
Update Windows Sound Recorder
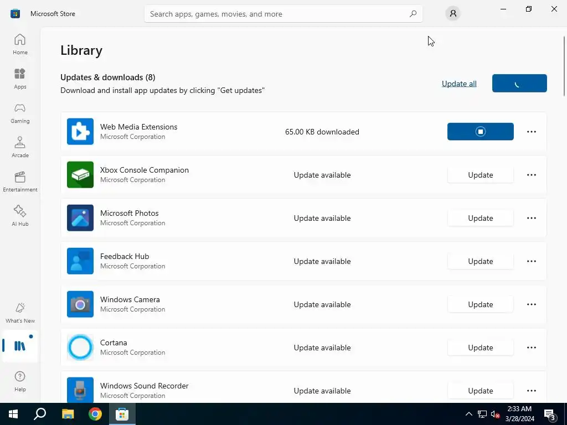click(x=480, y=391)
